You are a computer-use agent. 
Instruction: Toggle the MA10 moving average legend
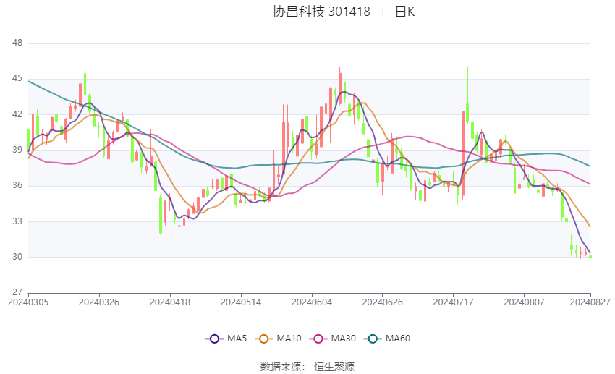(278, 339)
